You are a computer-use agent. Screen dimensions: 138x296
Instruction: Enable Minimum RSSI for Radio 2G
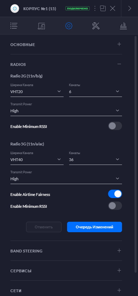click(x=115, y=126)
